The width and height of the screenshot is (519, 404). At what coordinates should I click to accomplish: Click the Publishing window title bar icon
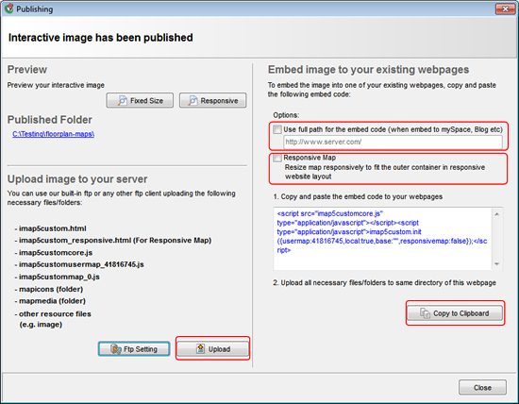tap(8, 8)
